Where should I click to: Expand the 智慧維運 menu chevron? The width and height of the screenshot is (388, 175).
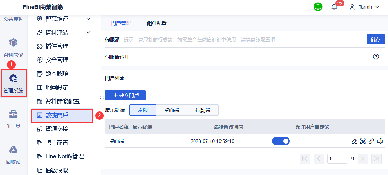pos(88,19)
